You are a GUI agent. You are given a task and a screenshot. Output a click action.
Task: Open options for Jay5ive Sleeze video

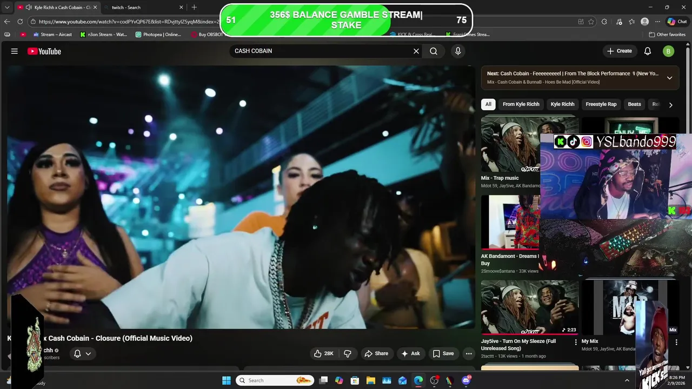tap(576, 342)
